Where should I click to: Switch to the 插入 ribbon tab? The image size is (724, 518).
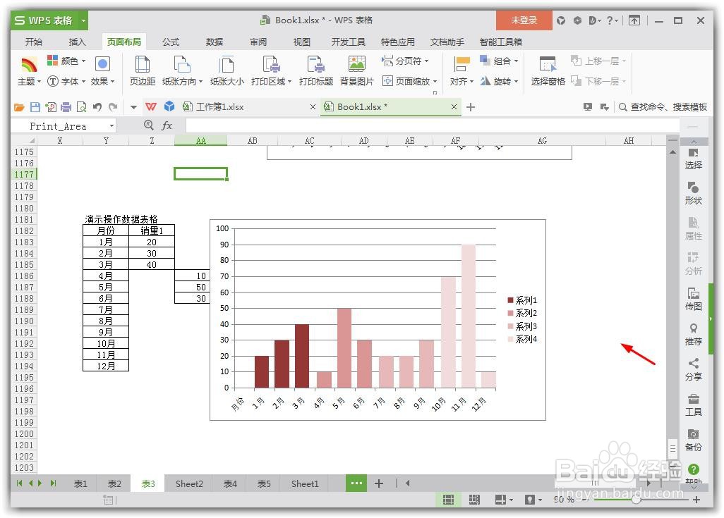pyautogui.click(x=77, y=42)
